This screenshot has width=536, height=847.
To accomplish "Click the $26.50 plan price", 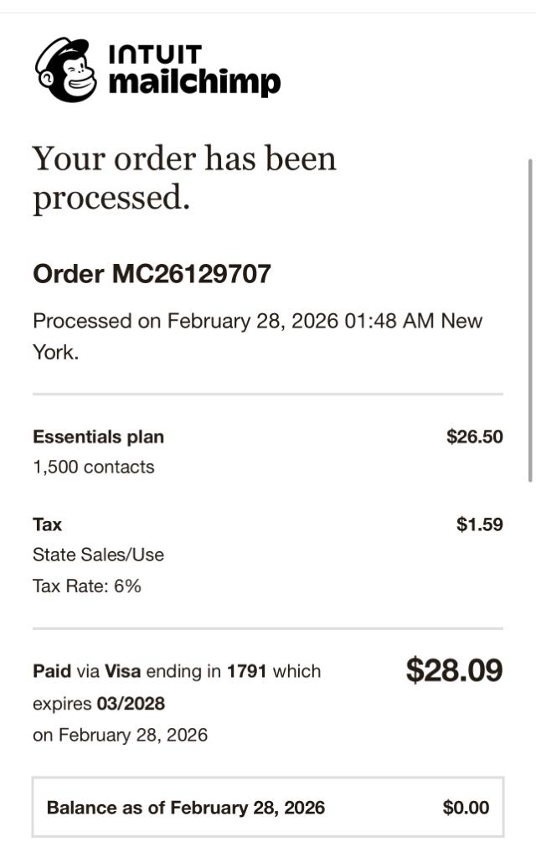I will [474, 436].
